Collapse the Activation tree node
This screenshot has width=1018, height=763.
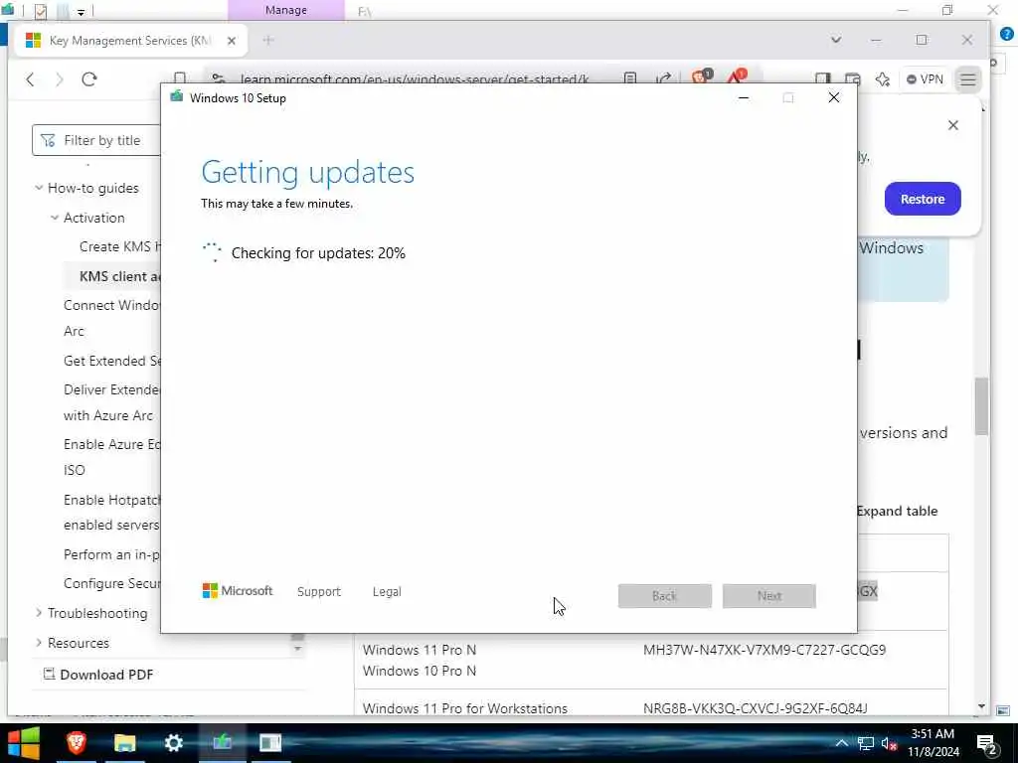click(x=55, y=218)
